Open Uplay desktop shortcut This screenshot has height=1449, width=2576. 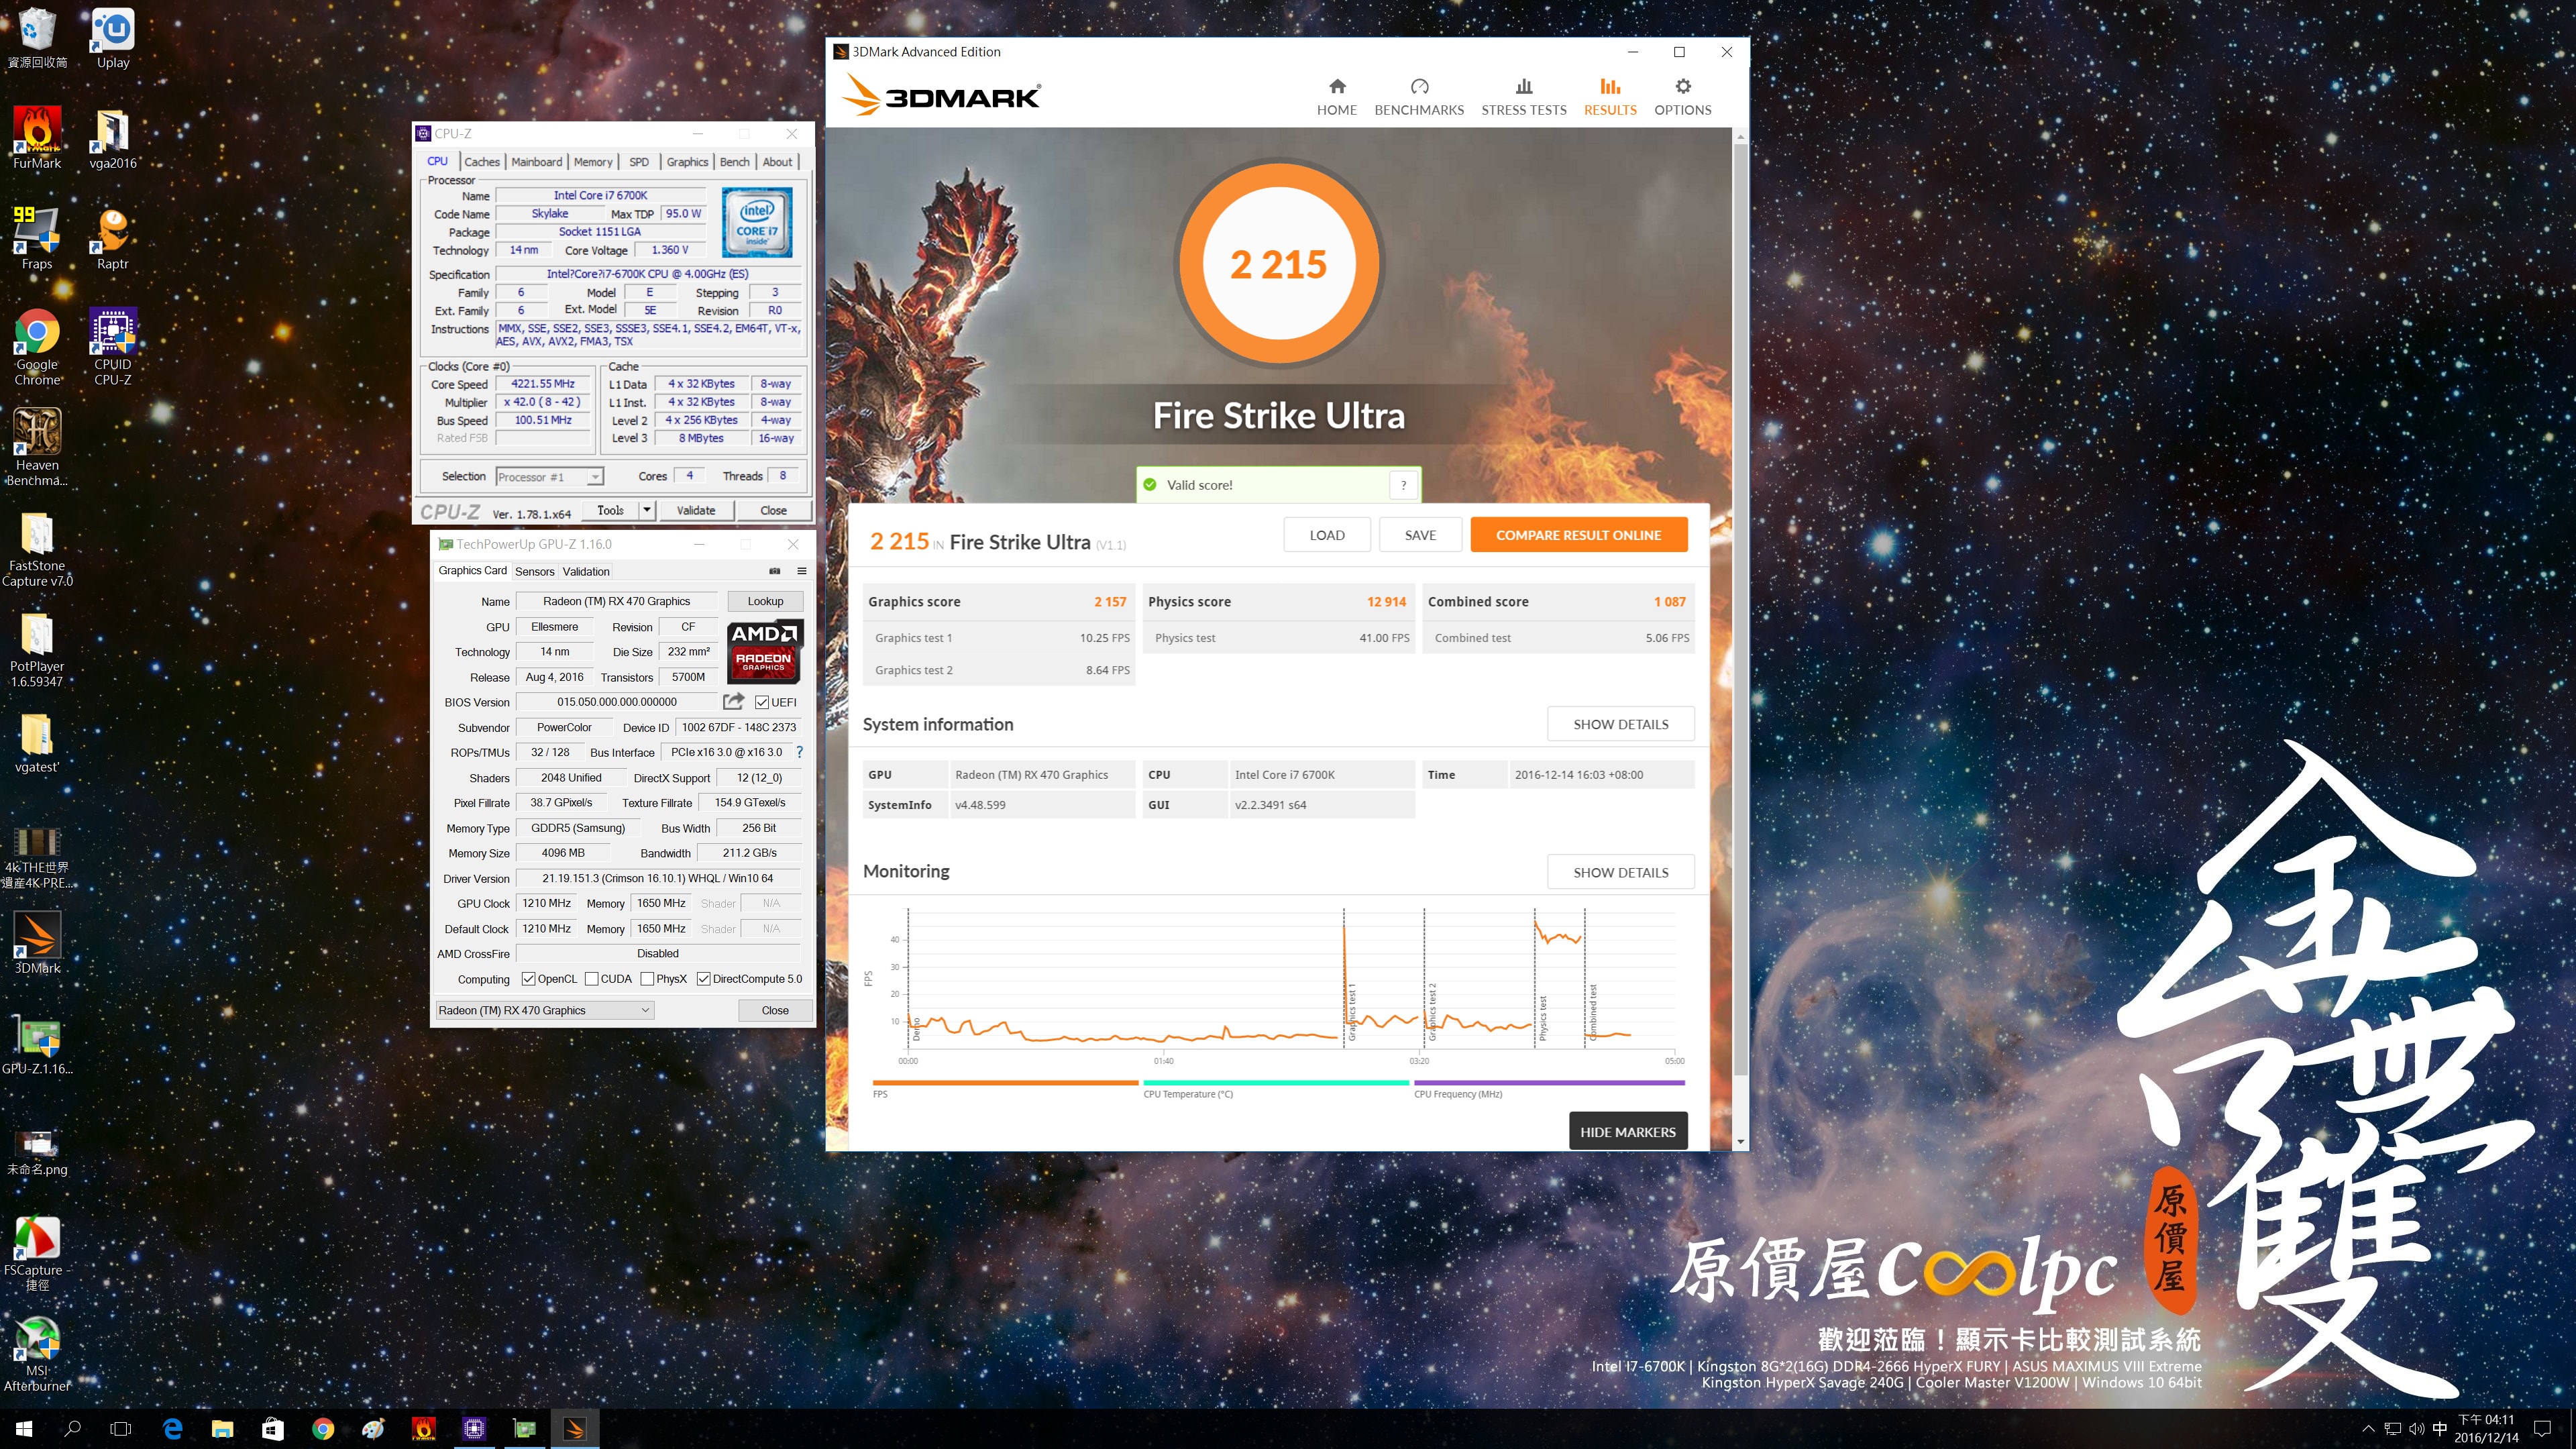click(x=113, y=38)
